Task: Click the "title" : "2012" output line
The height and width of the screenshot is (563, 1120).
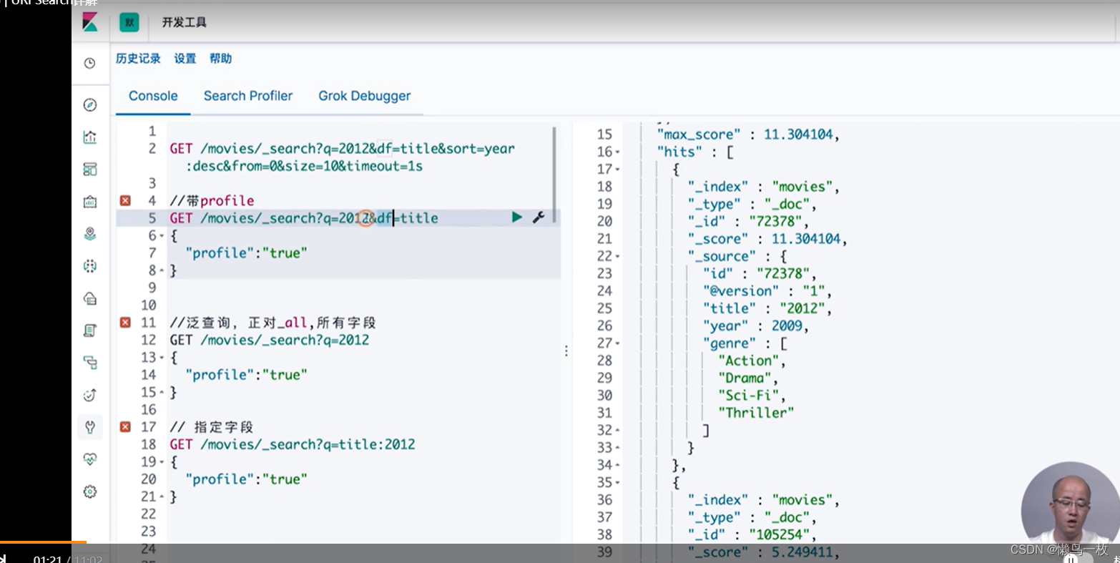Action: (x=767, y=308)
